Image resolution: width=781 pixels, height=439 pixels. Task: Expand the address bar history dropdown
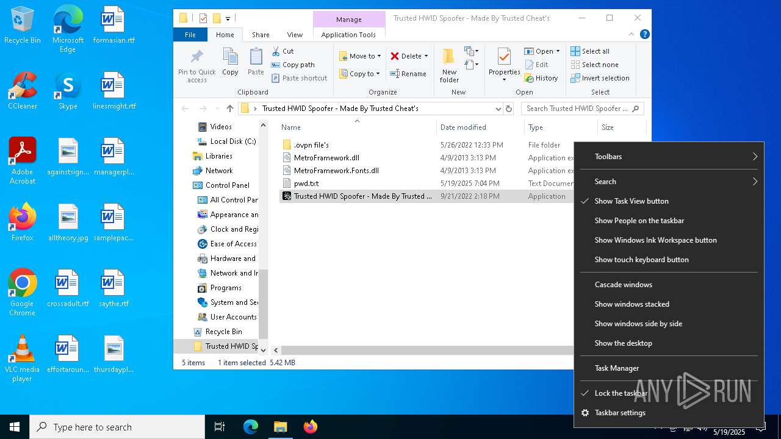pyautogui.click(x=498, y=109)
